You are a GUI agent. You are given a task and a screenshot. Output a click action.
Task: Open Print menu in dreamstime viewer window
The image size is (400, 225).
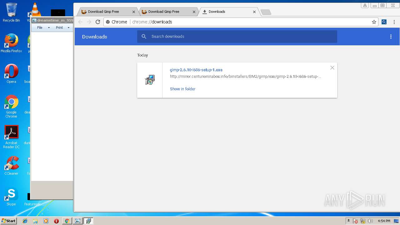pos(59,27)
